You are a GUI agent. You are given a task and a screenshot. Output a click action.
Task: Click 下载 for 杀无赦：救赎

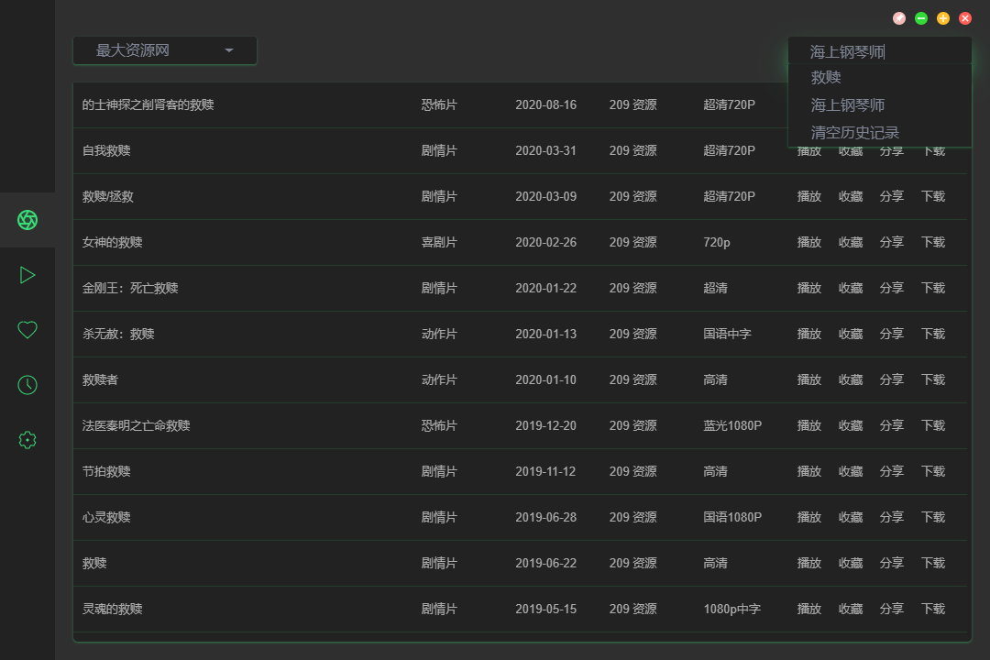(x=932, y=334)
